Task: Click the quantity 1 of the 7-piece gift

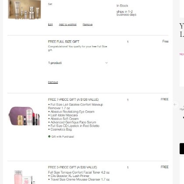Action: point(128,100)
